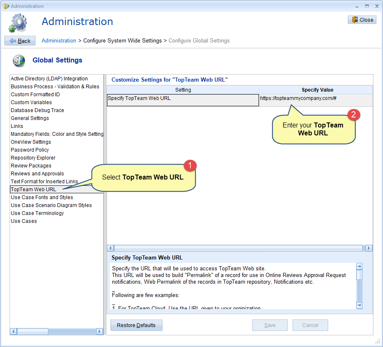Click Restore Defaults button
This screenshot has width=383, height=347.
point(136,325)
